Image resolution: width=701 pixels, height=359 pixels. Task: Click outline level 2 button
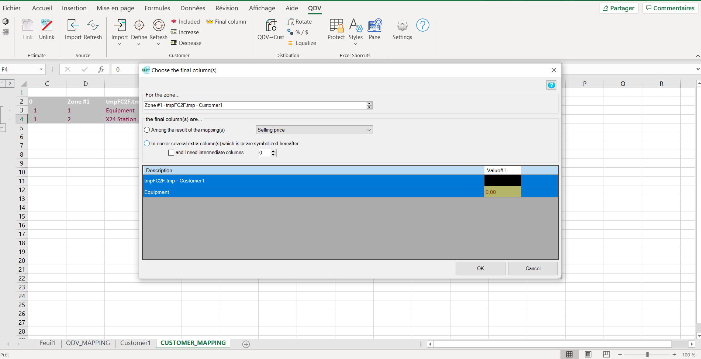[x=10, y=84]
